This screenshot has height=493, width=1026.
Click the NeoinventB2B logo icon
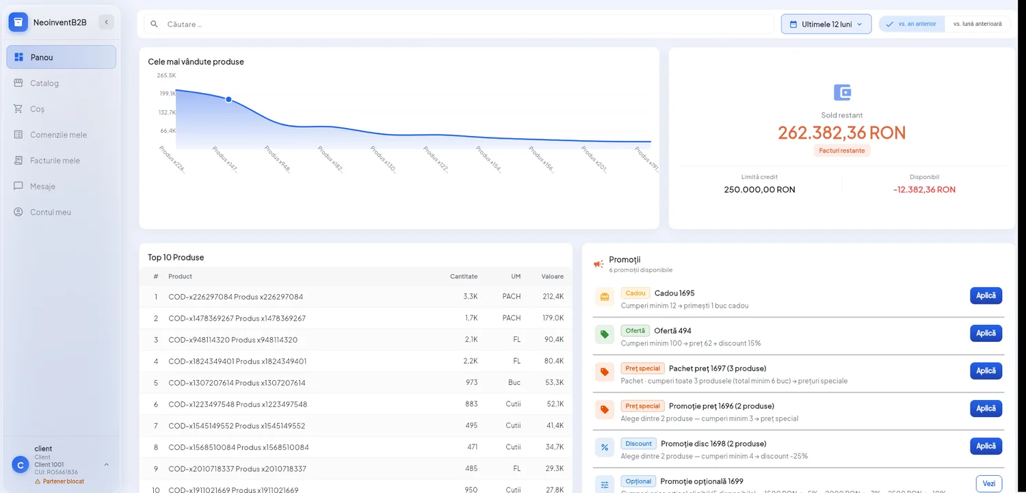point(18,22)
